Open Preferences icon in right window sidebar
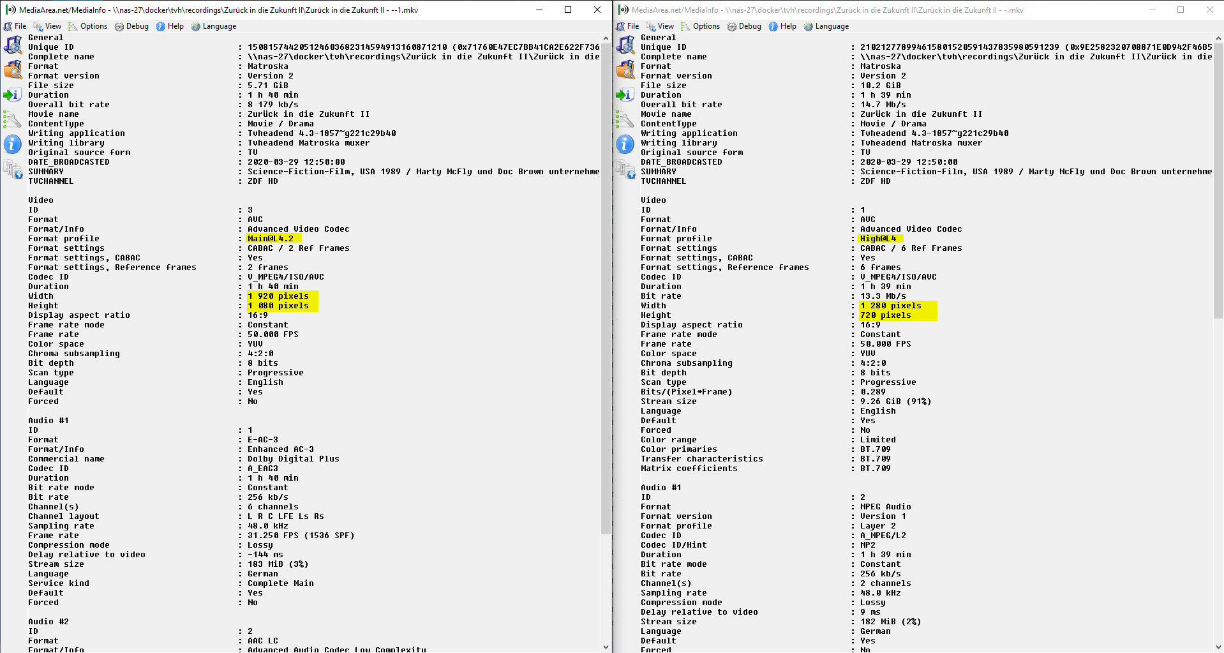 pos(625,119)
